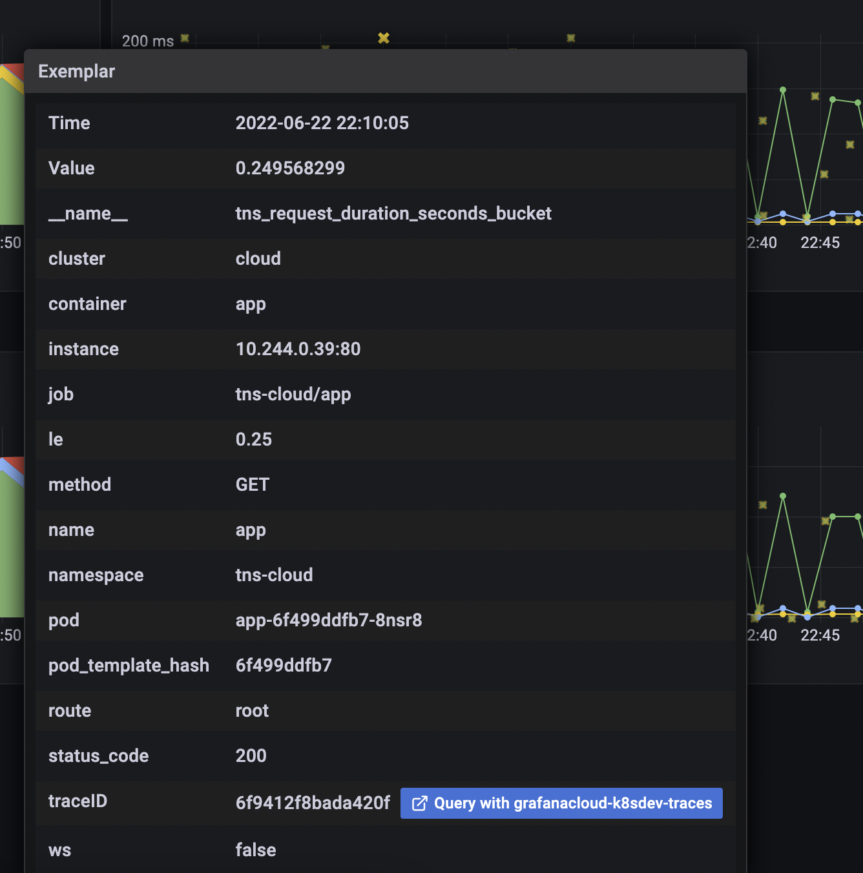Click exemplar marker beside the 200 ms label

185,38
